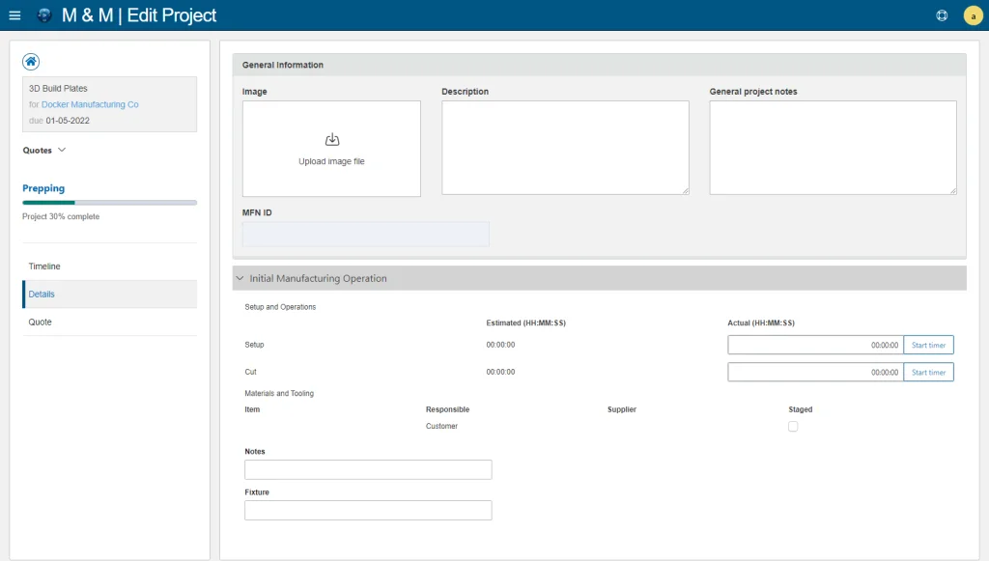
Task: Open the hamburger navigation menu
Action: [x=14, y=15]
